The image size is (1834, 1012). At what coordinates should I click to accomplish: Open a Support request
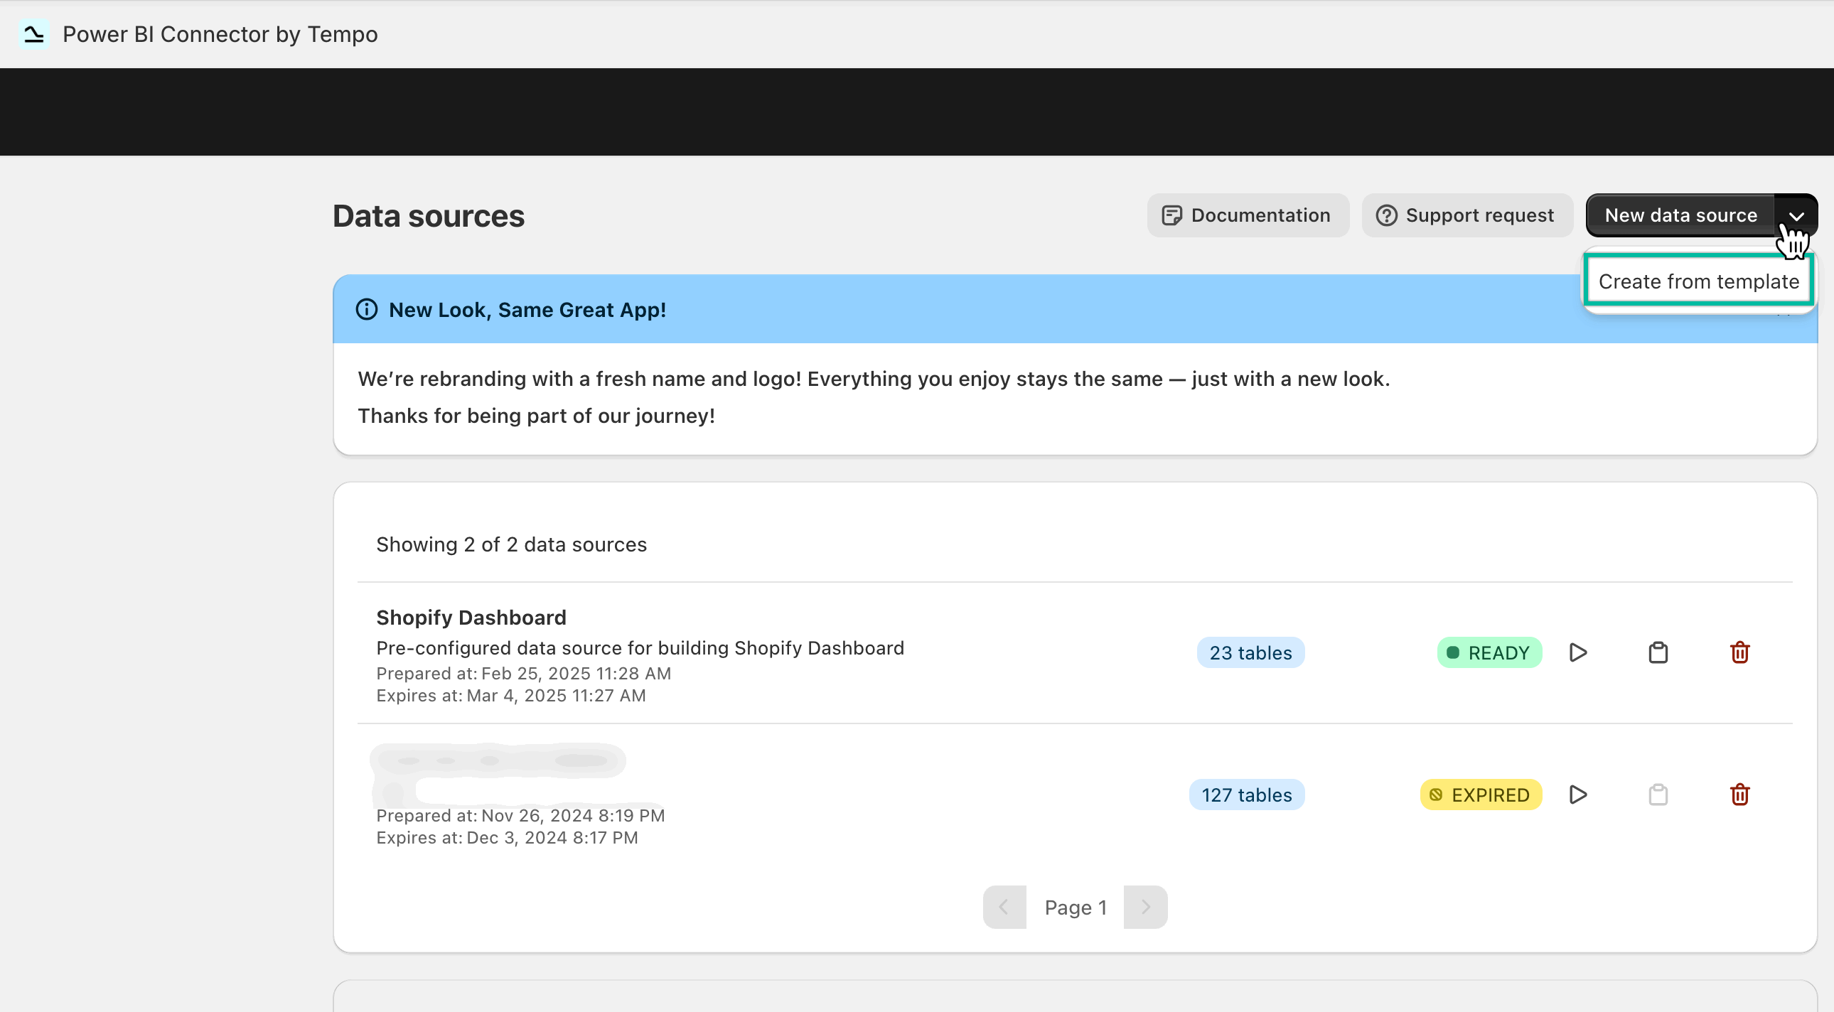point(1466,215)
